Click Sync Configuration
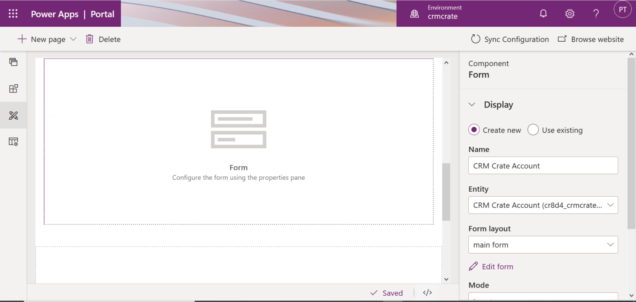Screen dimensions: 636x302 [509, 39]
